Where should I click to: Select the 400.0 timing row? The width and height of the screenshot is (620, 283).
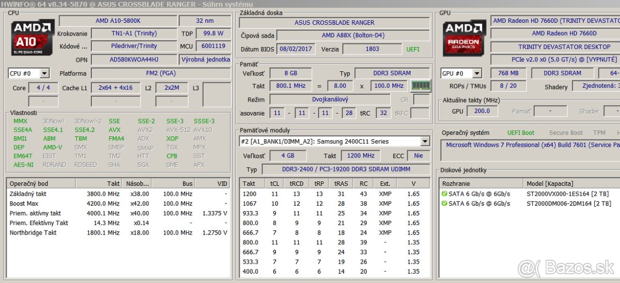pos(335,271)
